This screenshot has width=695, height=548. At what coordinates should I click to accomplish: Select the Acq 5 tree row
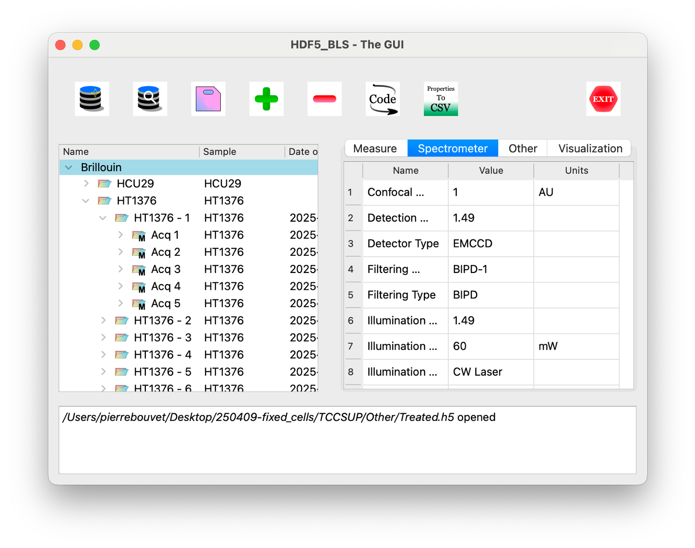point(166,303)
